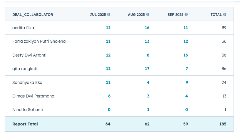
Task: Sort by the DEAL_COLLABORATOR column header
Action: [33, 15]
